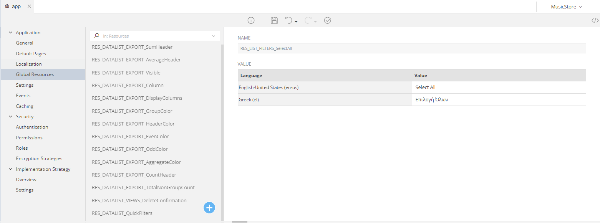Open the undo history dropdown arrow

pyautogui.click(x=296, y=22)
